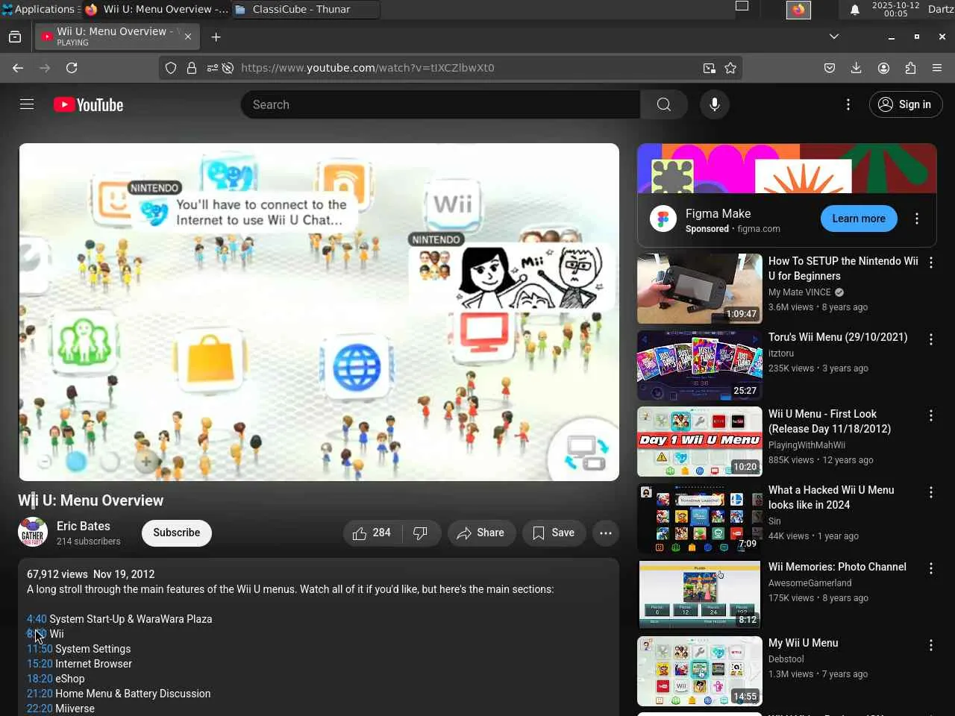Open options for Toru's Wii Menu video

tap(931, 339)
